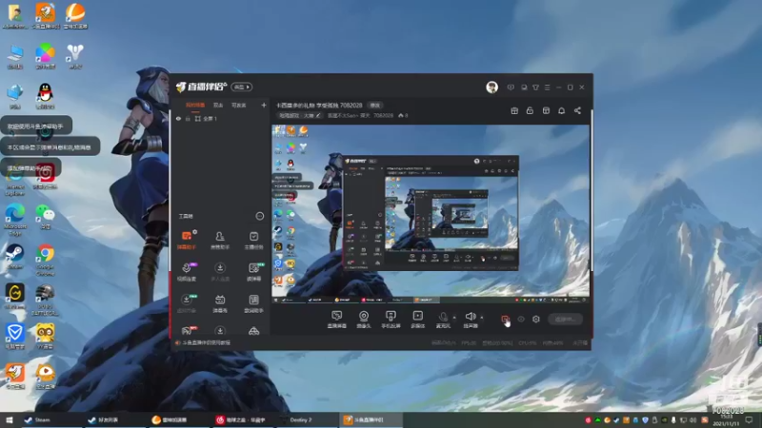Open the danmu show TV icon tool
This screenshot has width=762, height=428.
click(x=220, y=302)
